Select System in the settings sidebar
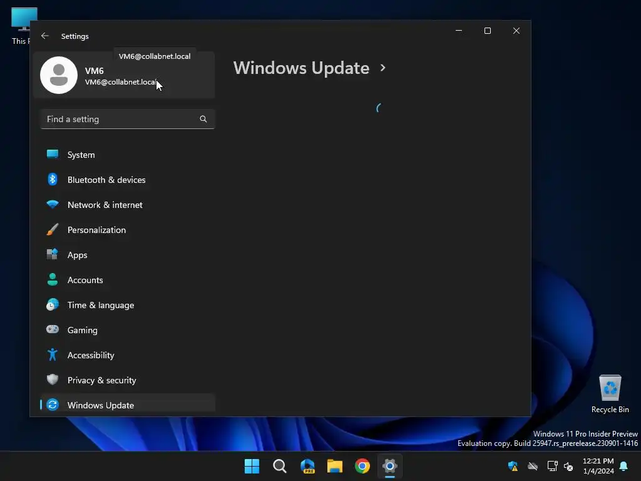 128,155
